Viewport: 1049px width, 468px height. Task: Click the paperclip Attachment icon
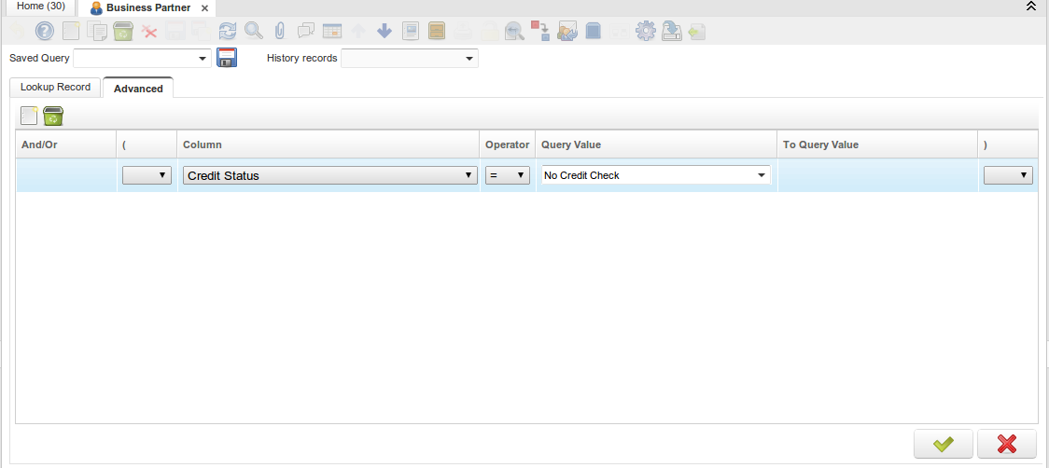[x=279, y=31]
